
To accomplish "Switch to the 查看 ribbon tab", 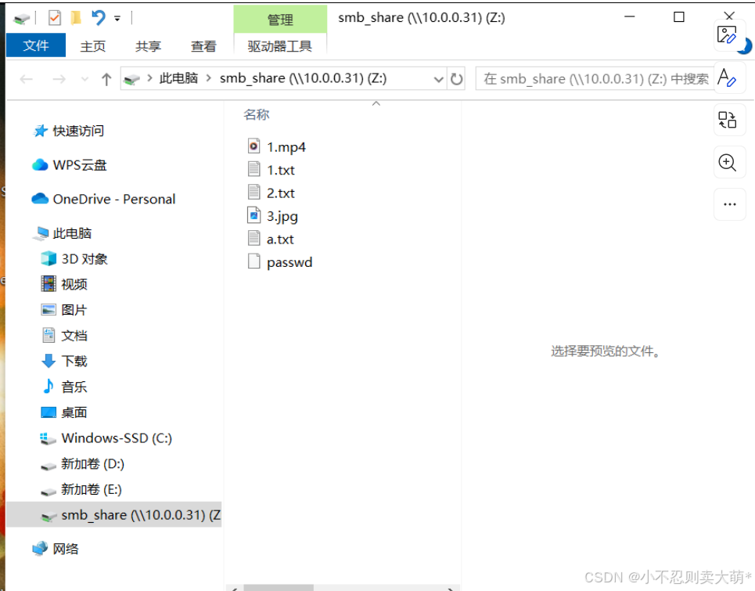I will click(203, 46).
